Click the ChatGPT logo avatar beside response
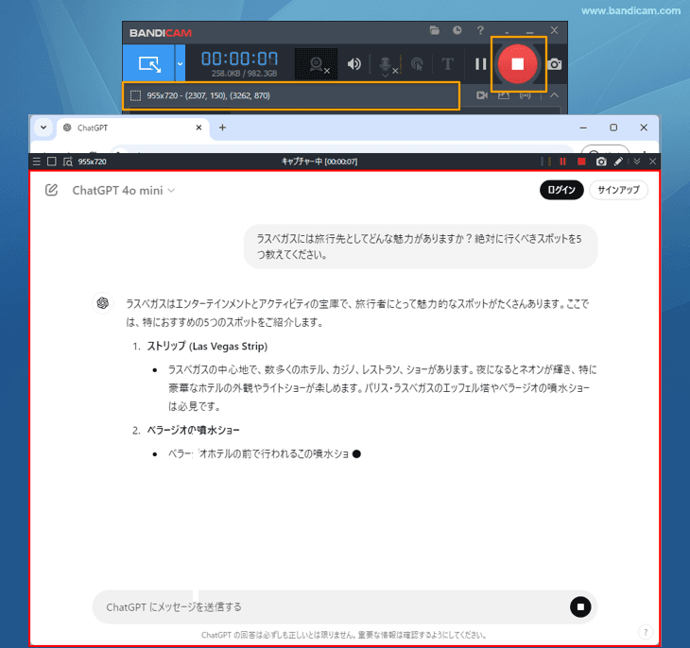 102,302
